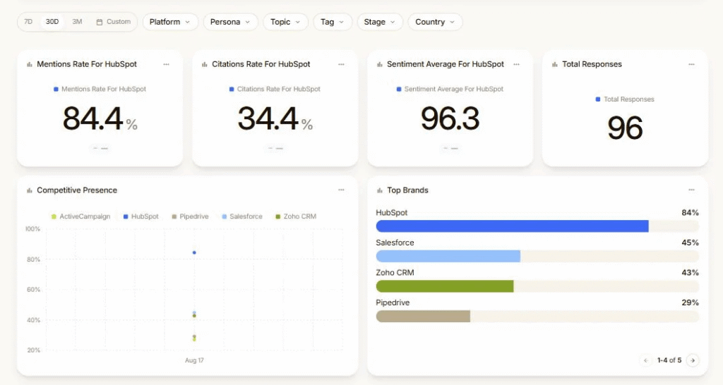Toggle Total Responses legend entry
The width and height of the screenshot is (723, 385).
pos(625,99)
